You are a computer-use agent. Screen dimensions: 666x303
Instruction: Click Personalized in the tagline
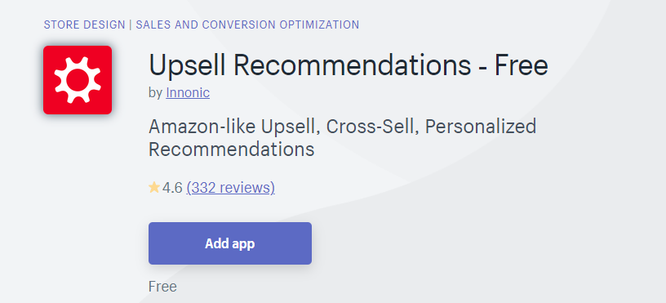click(x=481, y=127)
